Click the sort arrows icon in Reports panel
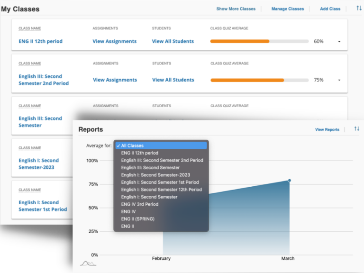Viewport: 364px width, 273px height. 356,129
